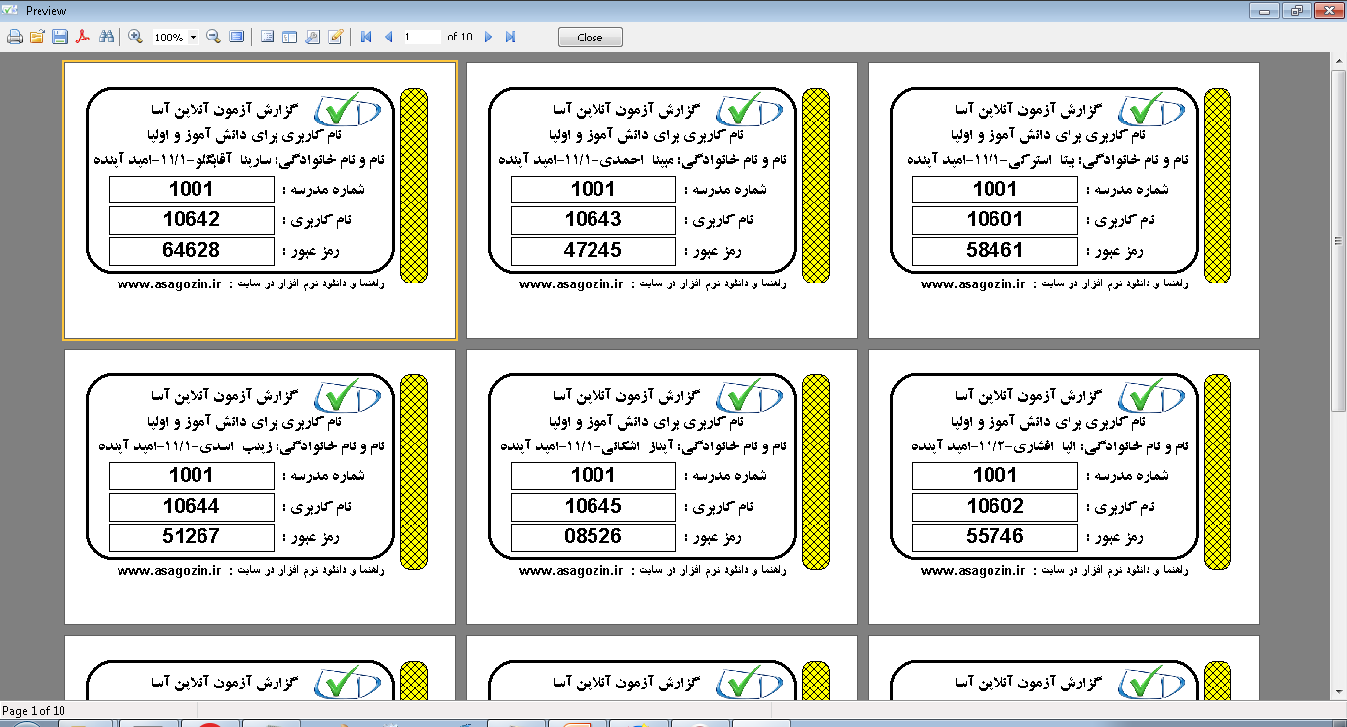Image resolution: width=1347 pixels, height=727 pixels.
Task: Jump to the last page
Action: (511, 37)
